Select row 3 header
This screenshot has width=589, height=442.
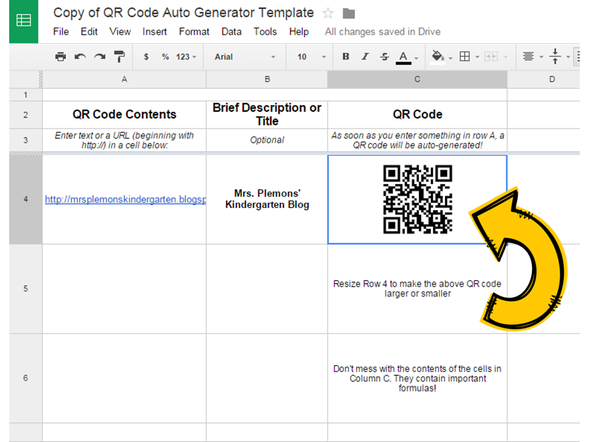[26, 140]
